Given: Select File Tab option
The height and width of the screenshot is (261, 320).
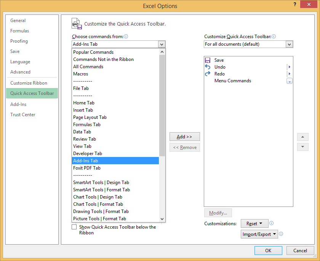Looking at the screenshot, I should (115, 88).
